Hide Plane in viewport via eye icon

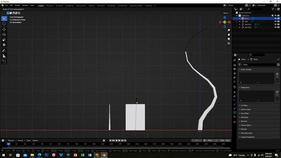(x=275, y=18)
